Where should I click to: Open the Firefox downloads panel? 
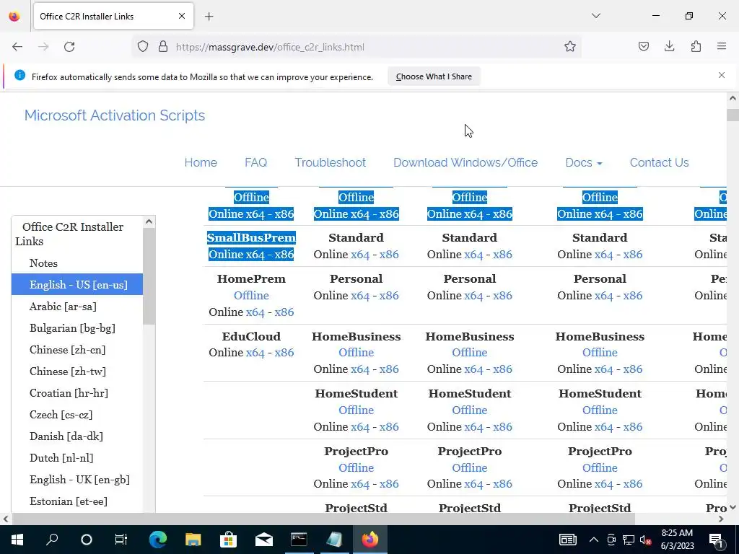click(669, 47)
